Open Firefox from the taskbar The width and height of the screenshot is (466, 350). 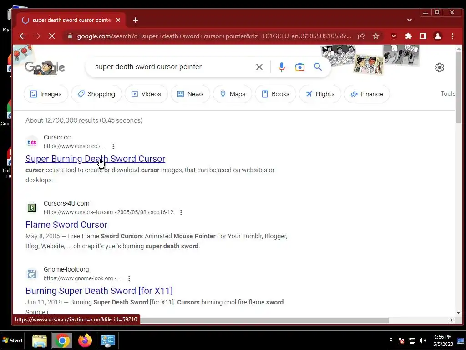coord(85,340)
